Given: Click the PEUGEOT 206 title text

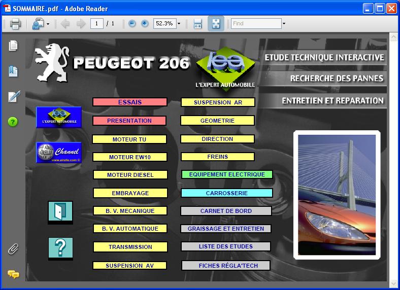Looking at the screenshot, I should [x=131, y=63].
